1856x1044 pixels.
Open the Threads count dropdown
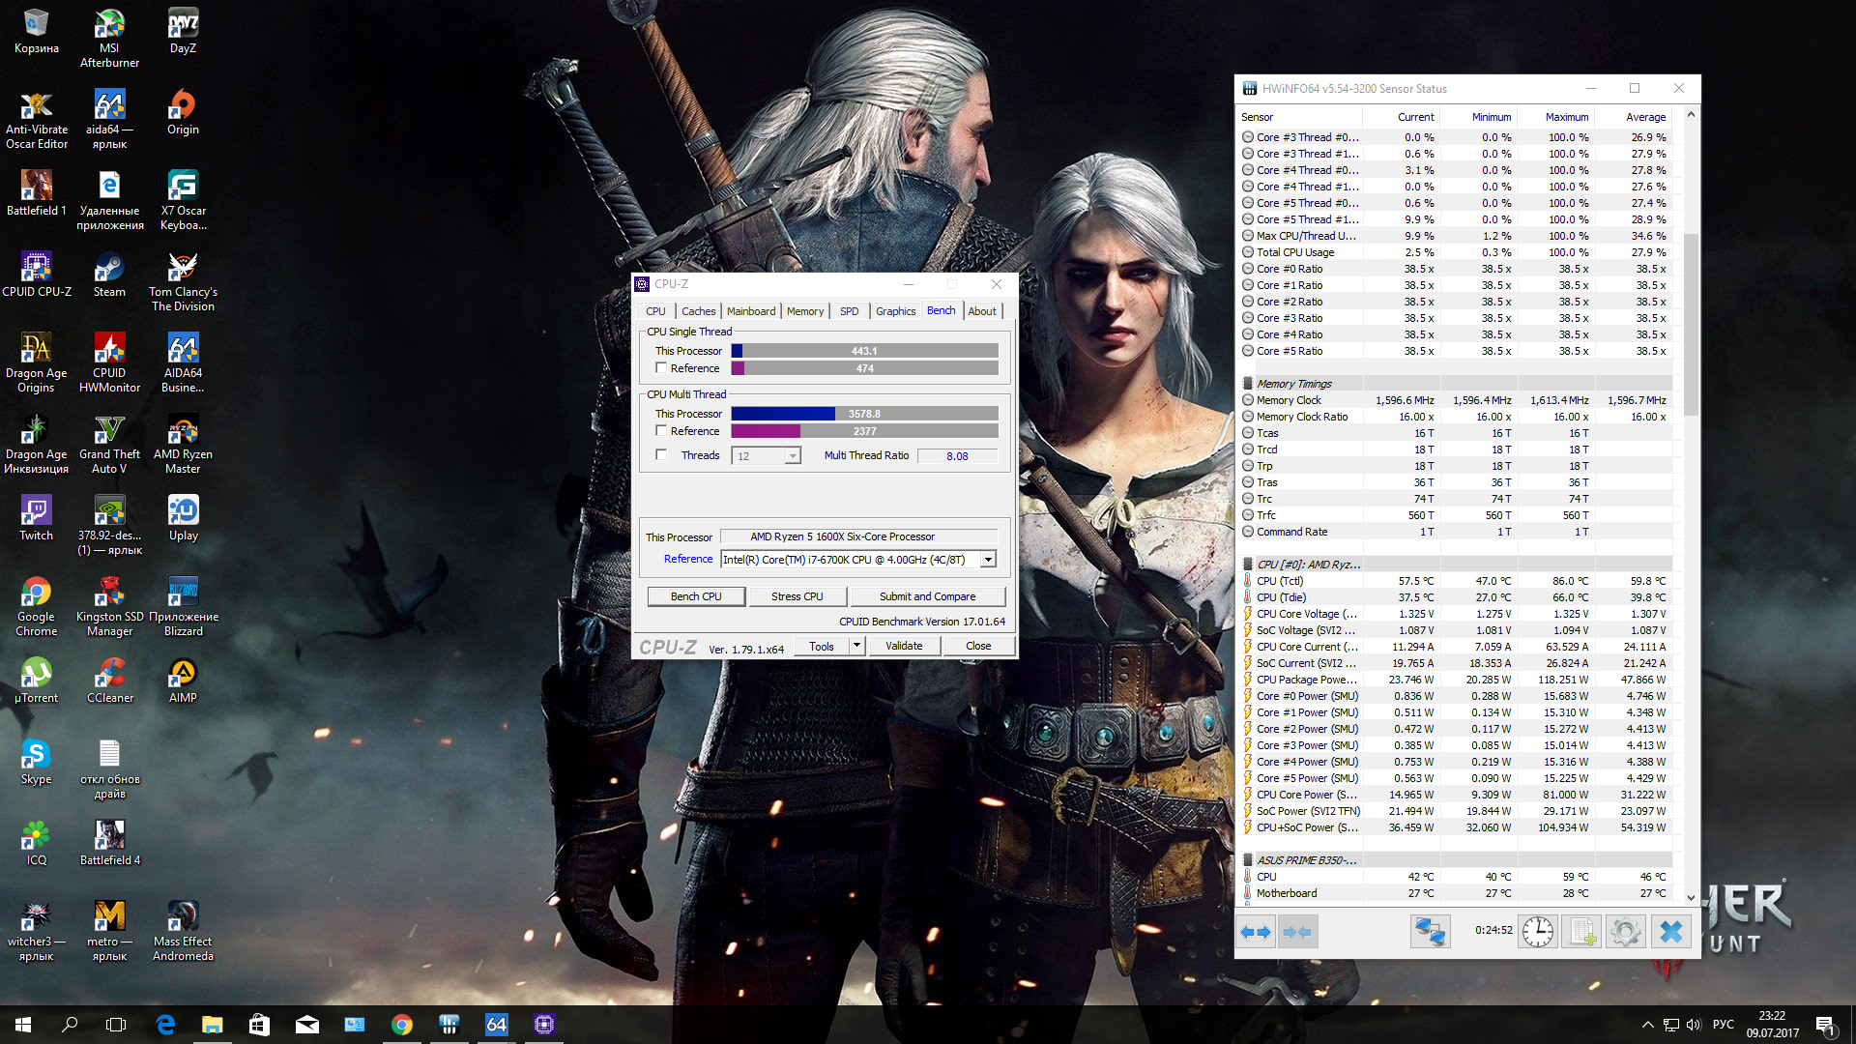coord(793,456)
